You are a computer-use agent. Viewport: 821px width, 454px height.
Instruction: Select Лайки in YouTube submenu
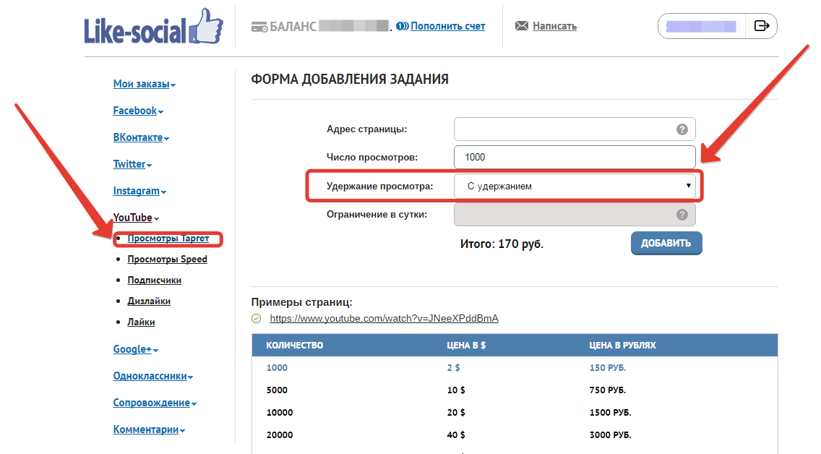(141, 322)
